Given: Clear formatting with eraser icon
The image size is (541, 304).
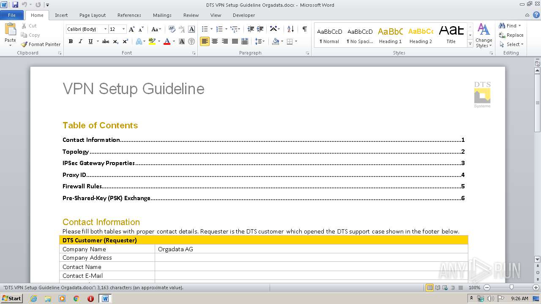Looking at the screenshot, I should click(172, 29).
